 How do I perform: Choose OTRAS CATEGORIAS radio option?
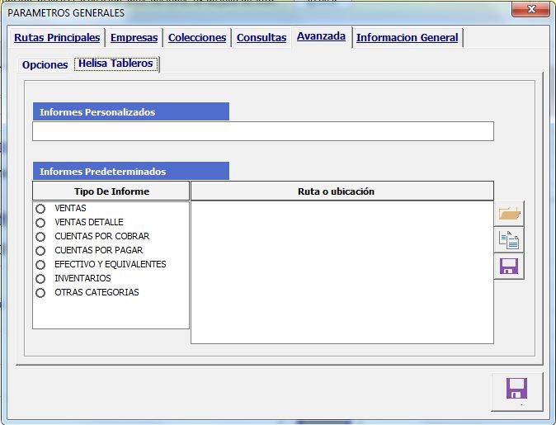[40, 293]
